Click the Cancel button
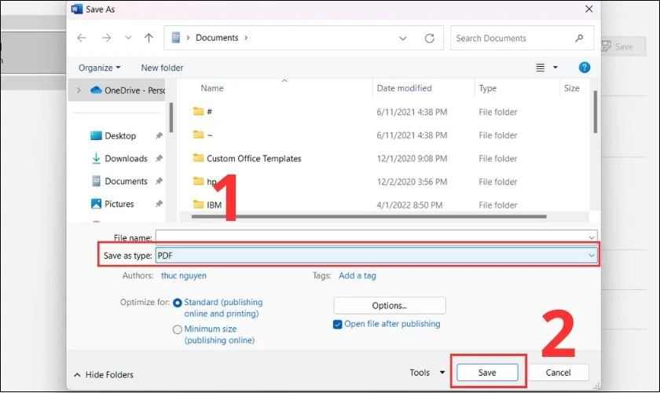This screenshot has width=660, height=393. pos(558,373)
